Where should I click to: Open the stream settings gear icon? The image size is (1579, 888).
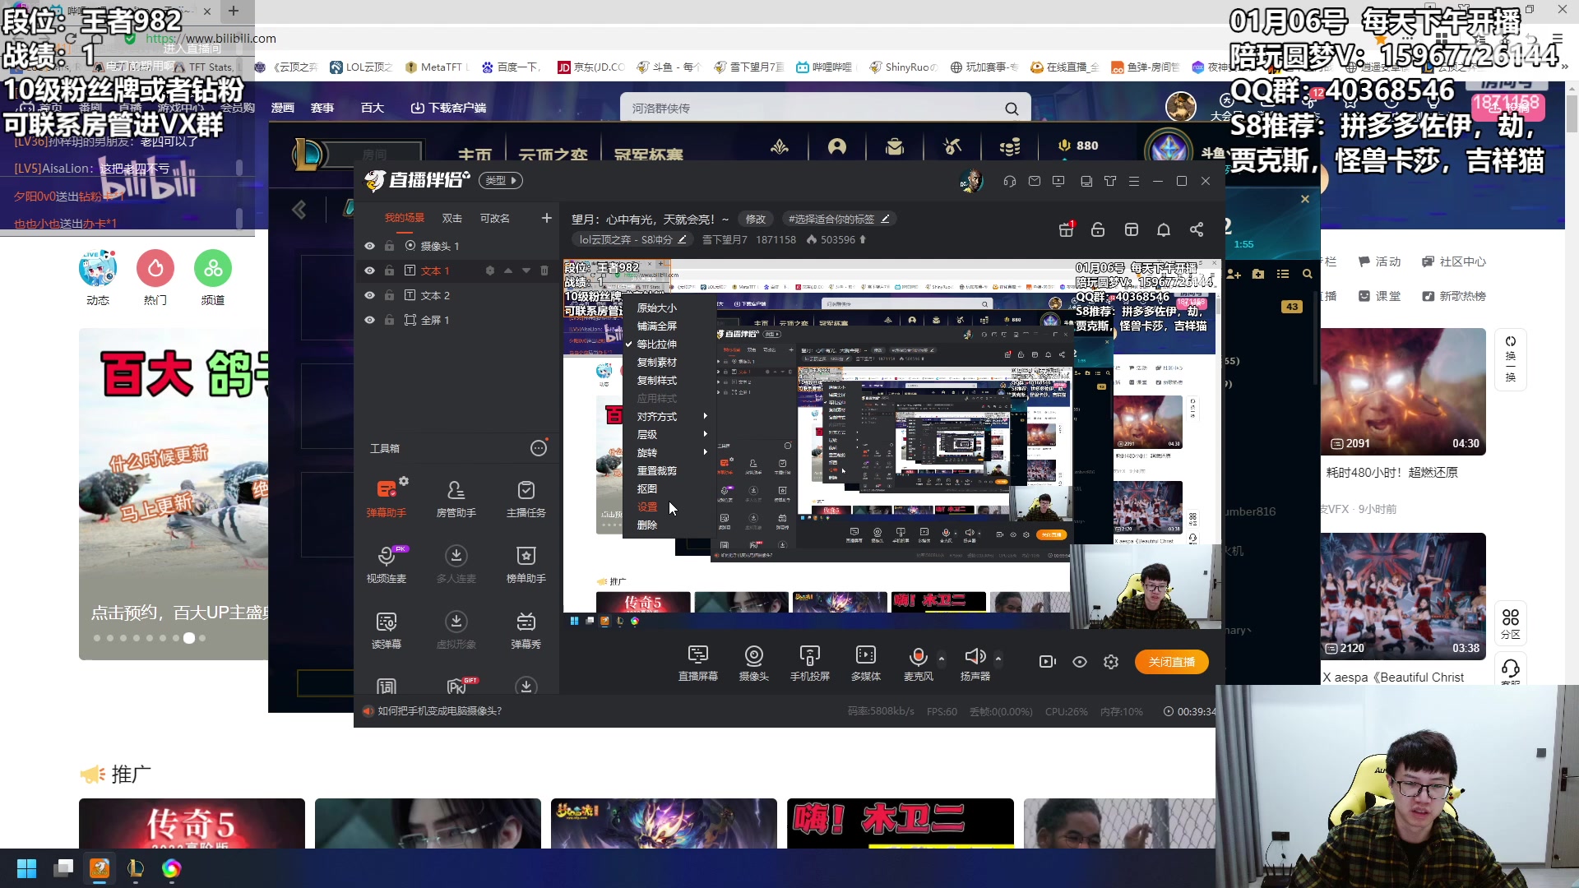[1111, 662]
